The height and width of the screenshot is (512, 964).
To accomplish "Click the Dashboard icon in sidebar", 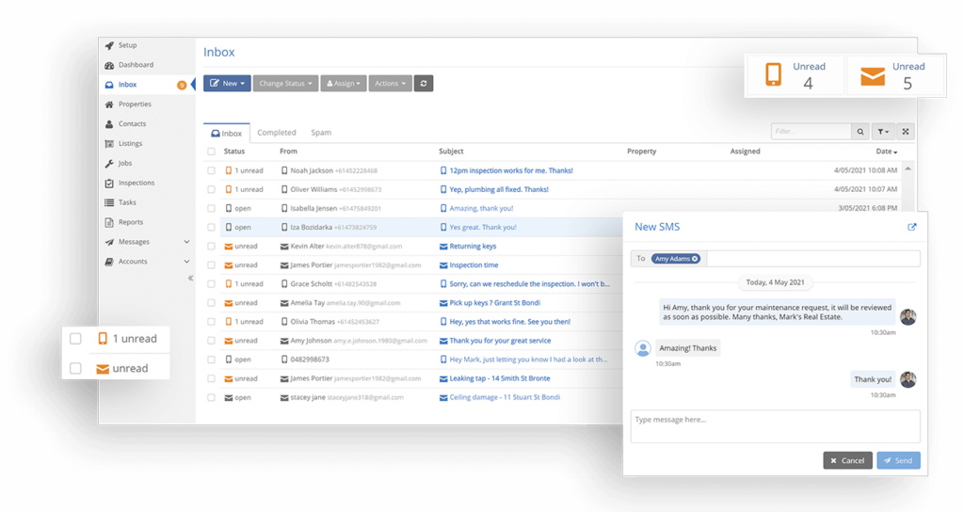I will pos(109,65).
